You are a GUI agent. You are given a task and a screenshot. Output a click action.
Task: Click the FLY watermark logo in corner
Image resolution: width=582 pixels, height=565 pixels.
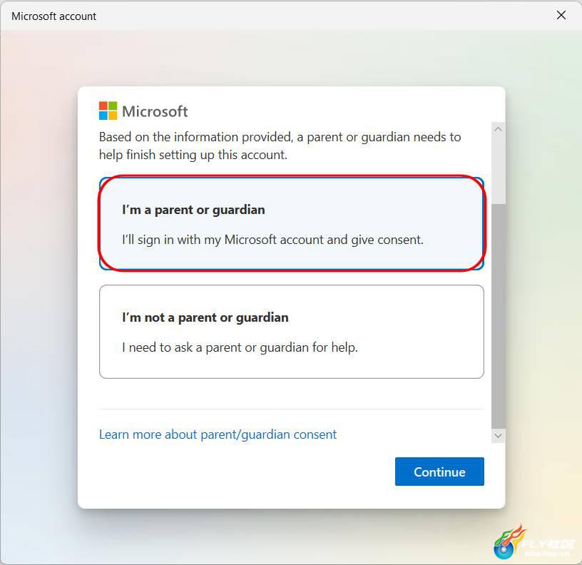(533, 542)
